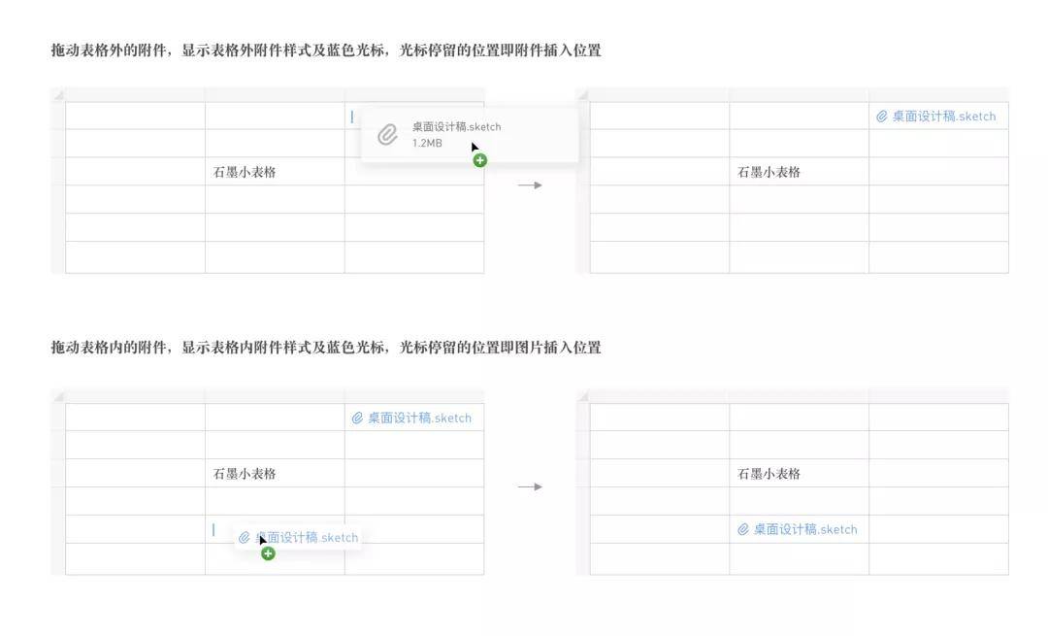Click corner select-all triangle, second example's source table
Viewport: 1048px width, 636px height.
[59, 397]
